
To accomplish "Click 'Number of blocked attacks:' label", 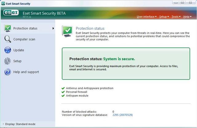I will [x=79, y=112].
